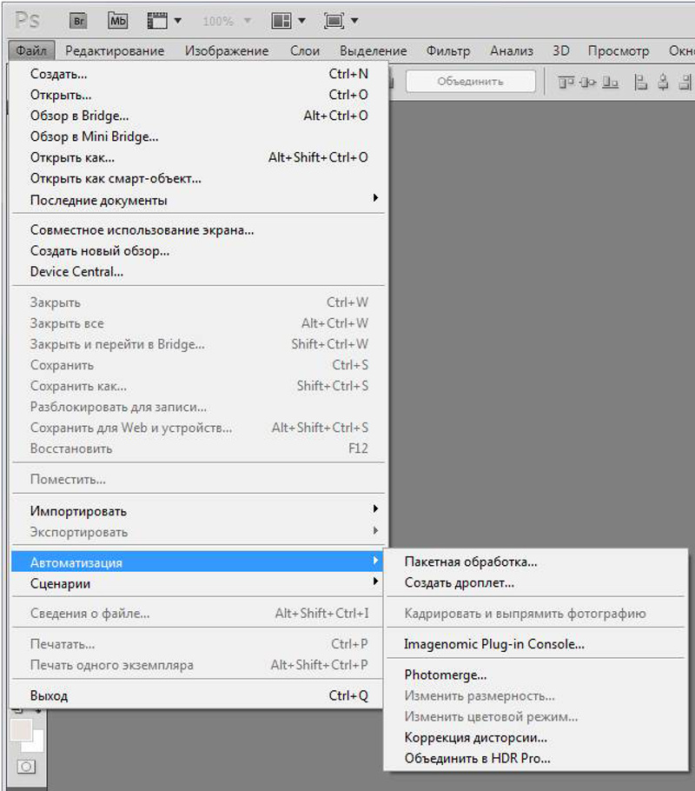Click the greyed Закрыть все item

(x=197, y=322)
